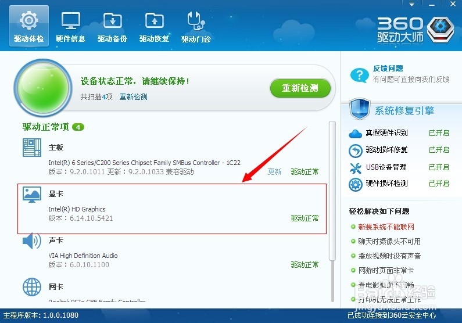This screenshot has width=462, height=323.
Task: Click 驱动正常 status for 声卡
Action: [305, 265]
